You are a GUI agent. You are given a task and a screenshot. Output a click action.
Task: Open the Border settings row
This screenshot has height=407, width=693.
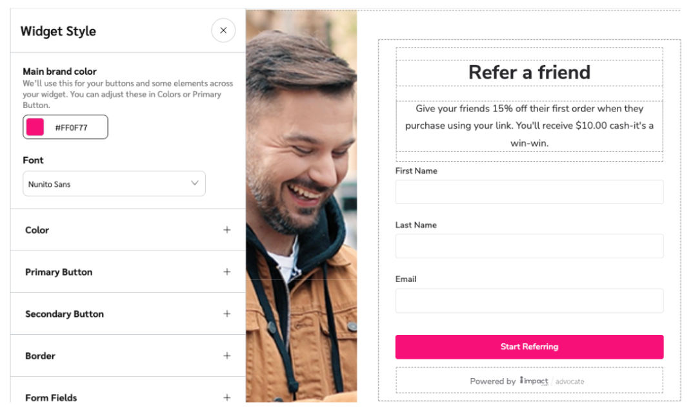[128, 355]
